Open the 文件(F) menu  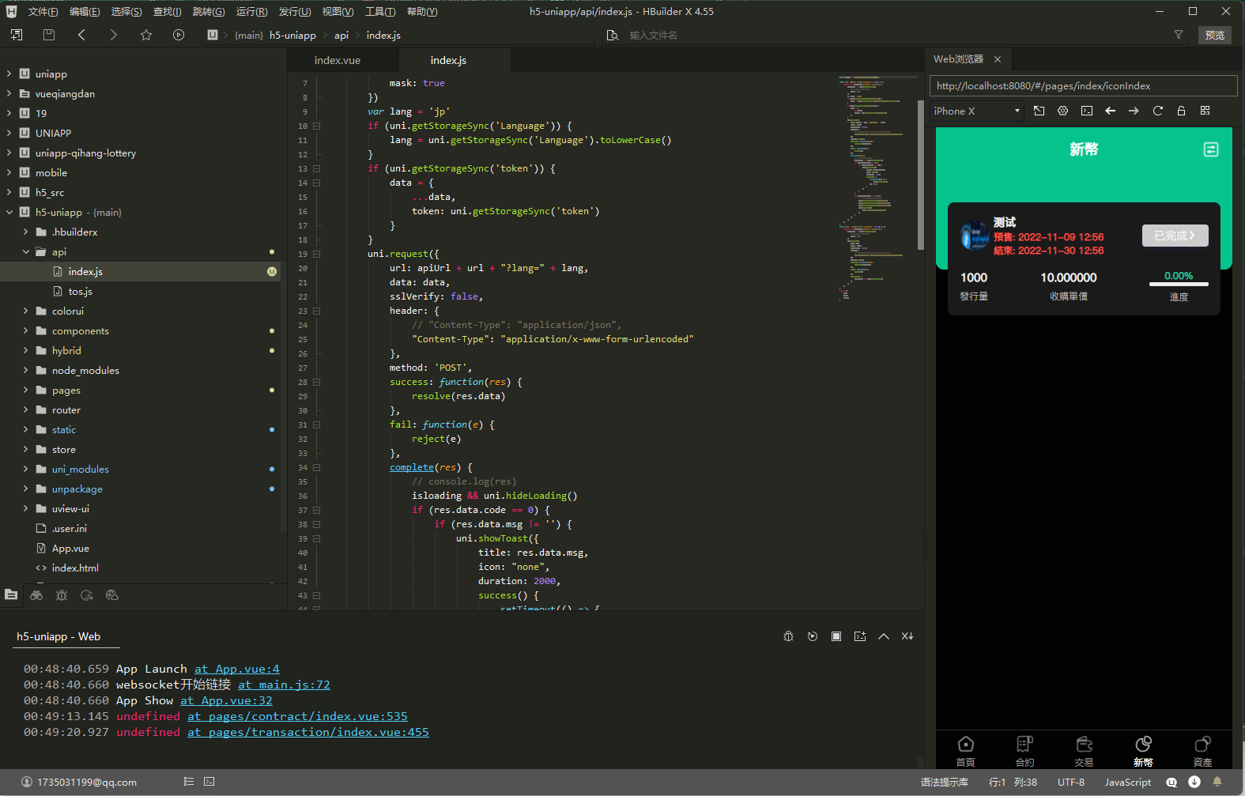[43, 12]
